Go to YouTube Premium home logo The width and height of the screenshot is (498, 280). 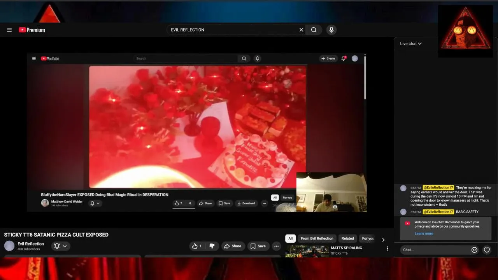pyautogui.click(x=32, y=30)
